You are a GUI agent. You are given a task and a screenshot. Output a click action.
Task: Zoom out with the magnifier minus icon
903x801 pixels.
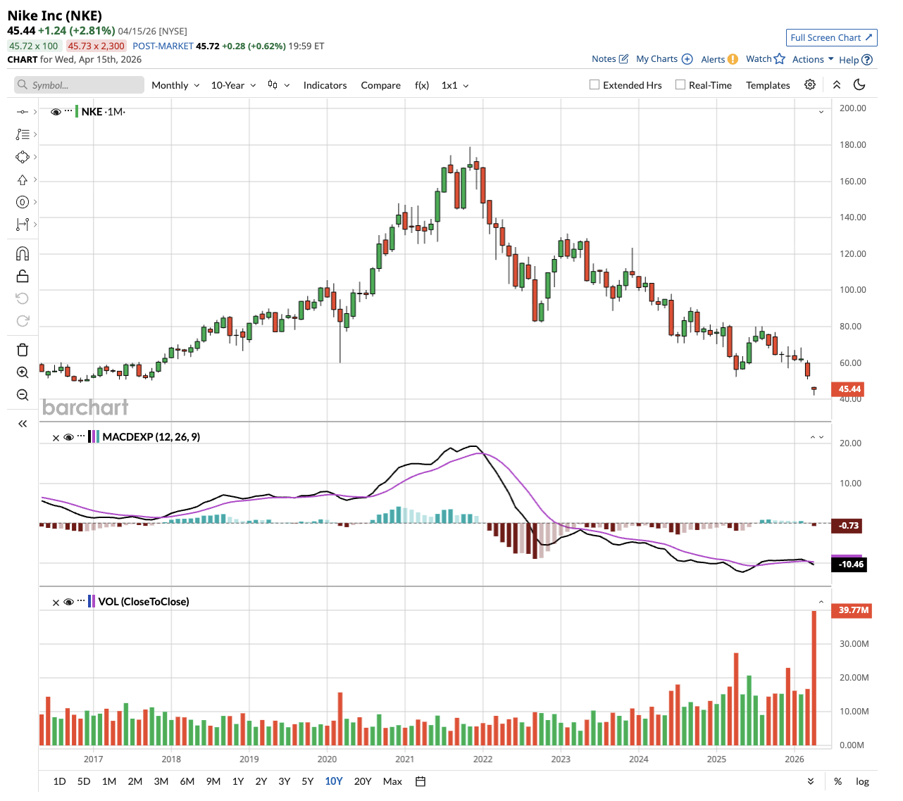pyautogui.click(x=23, y=395)
